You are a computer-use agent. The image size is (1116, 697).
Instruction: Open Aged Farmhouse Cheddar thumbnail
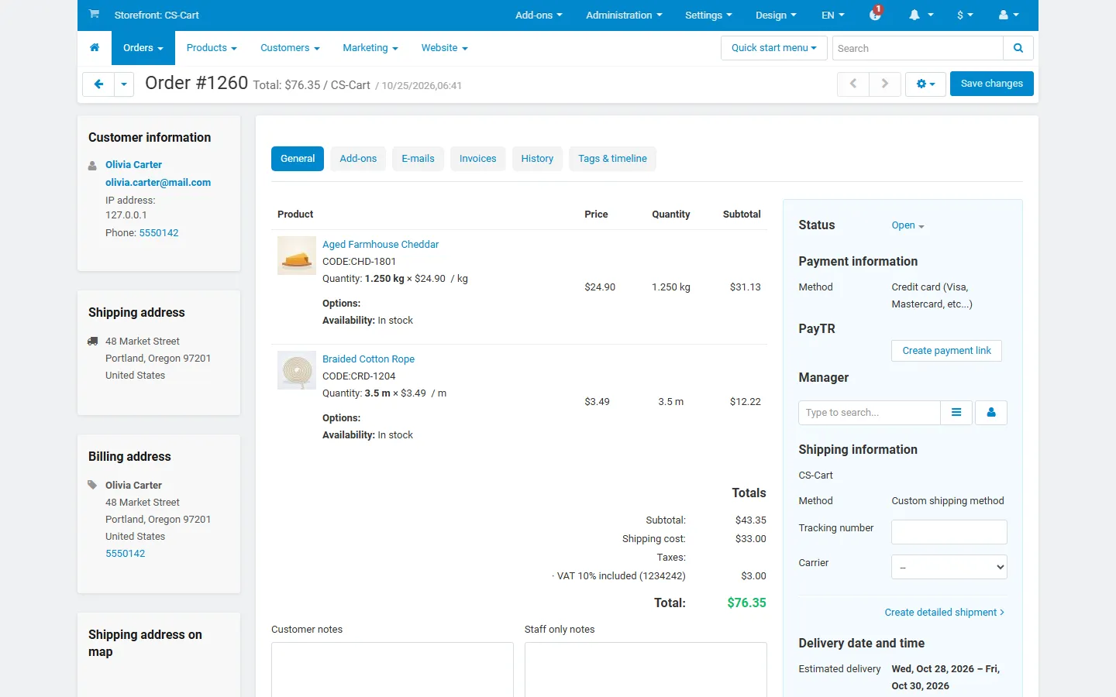[297, 256]
